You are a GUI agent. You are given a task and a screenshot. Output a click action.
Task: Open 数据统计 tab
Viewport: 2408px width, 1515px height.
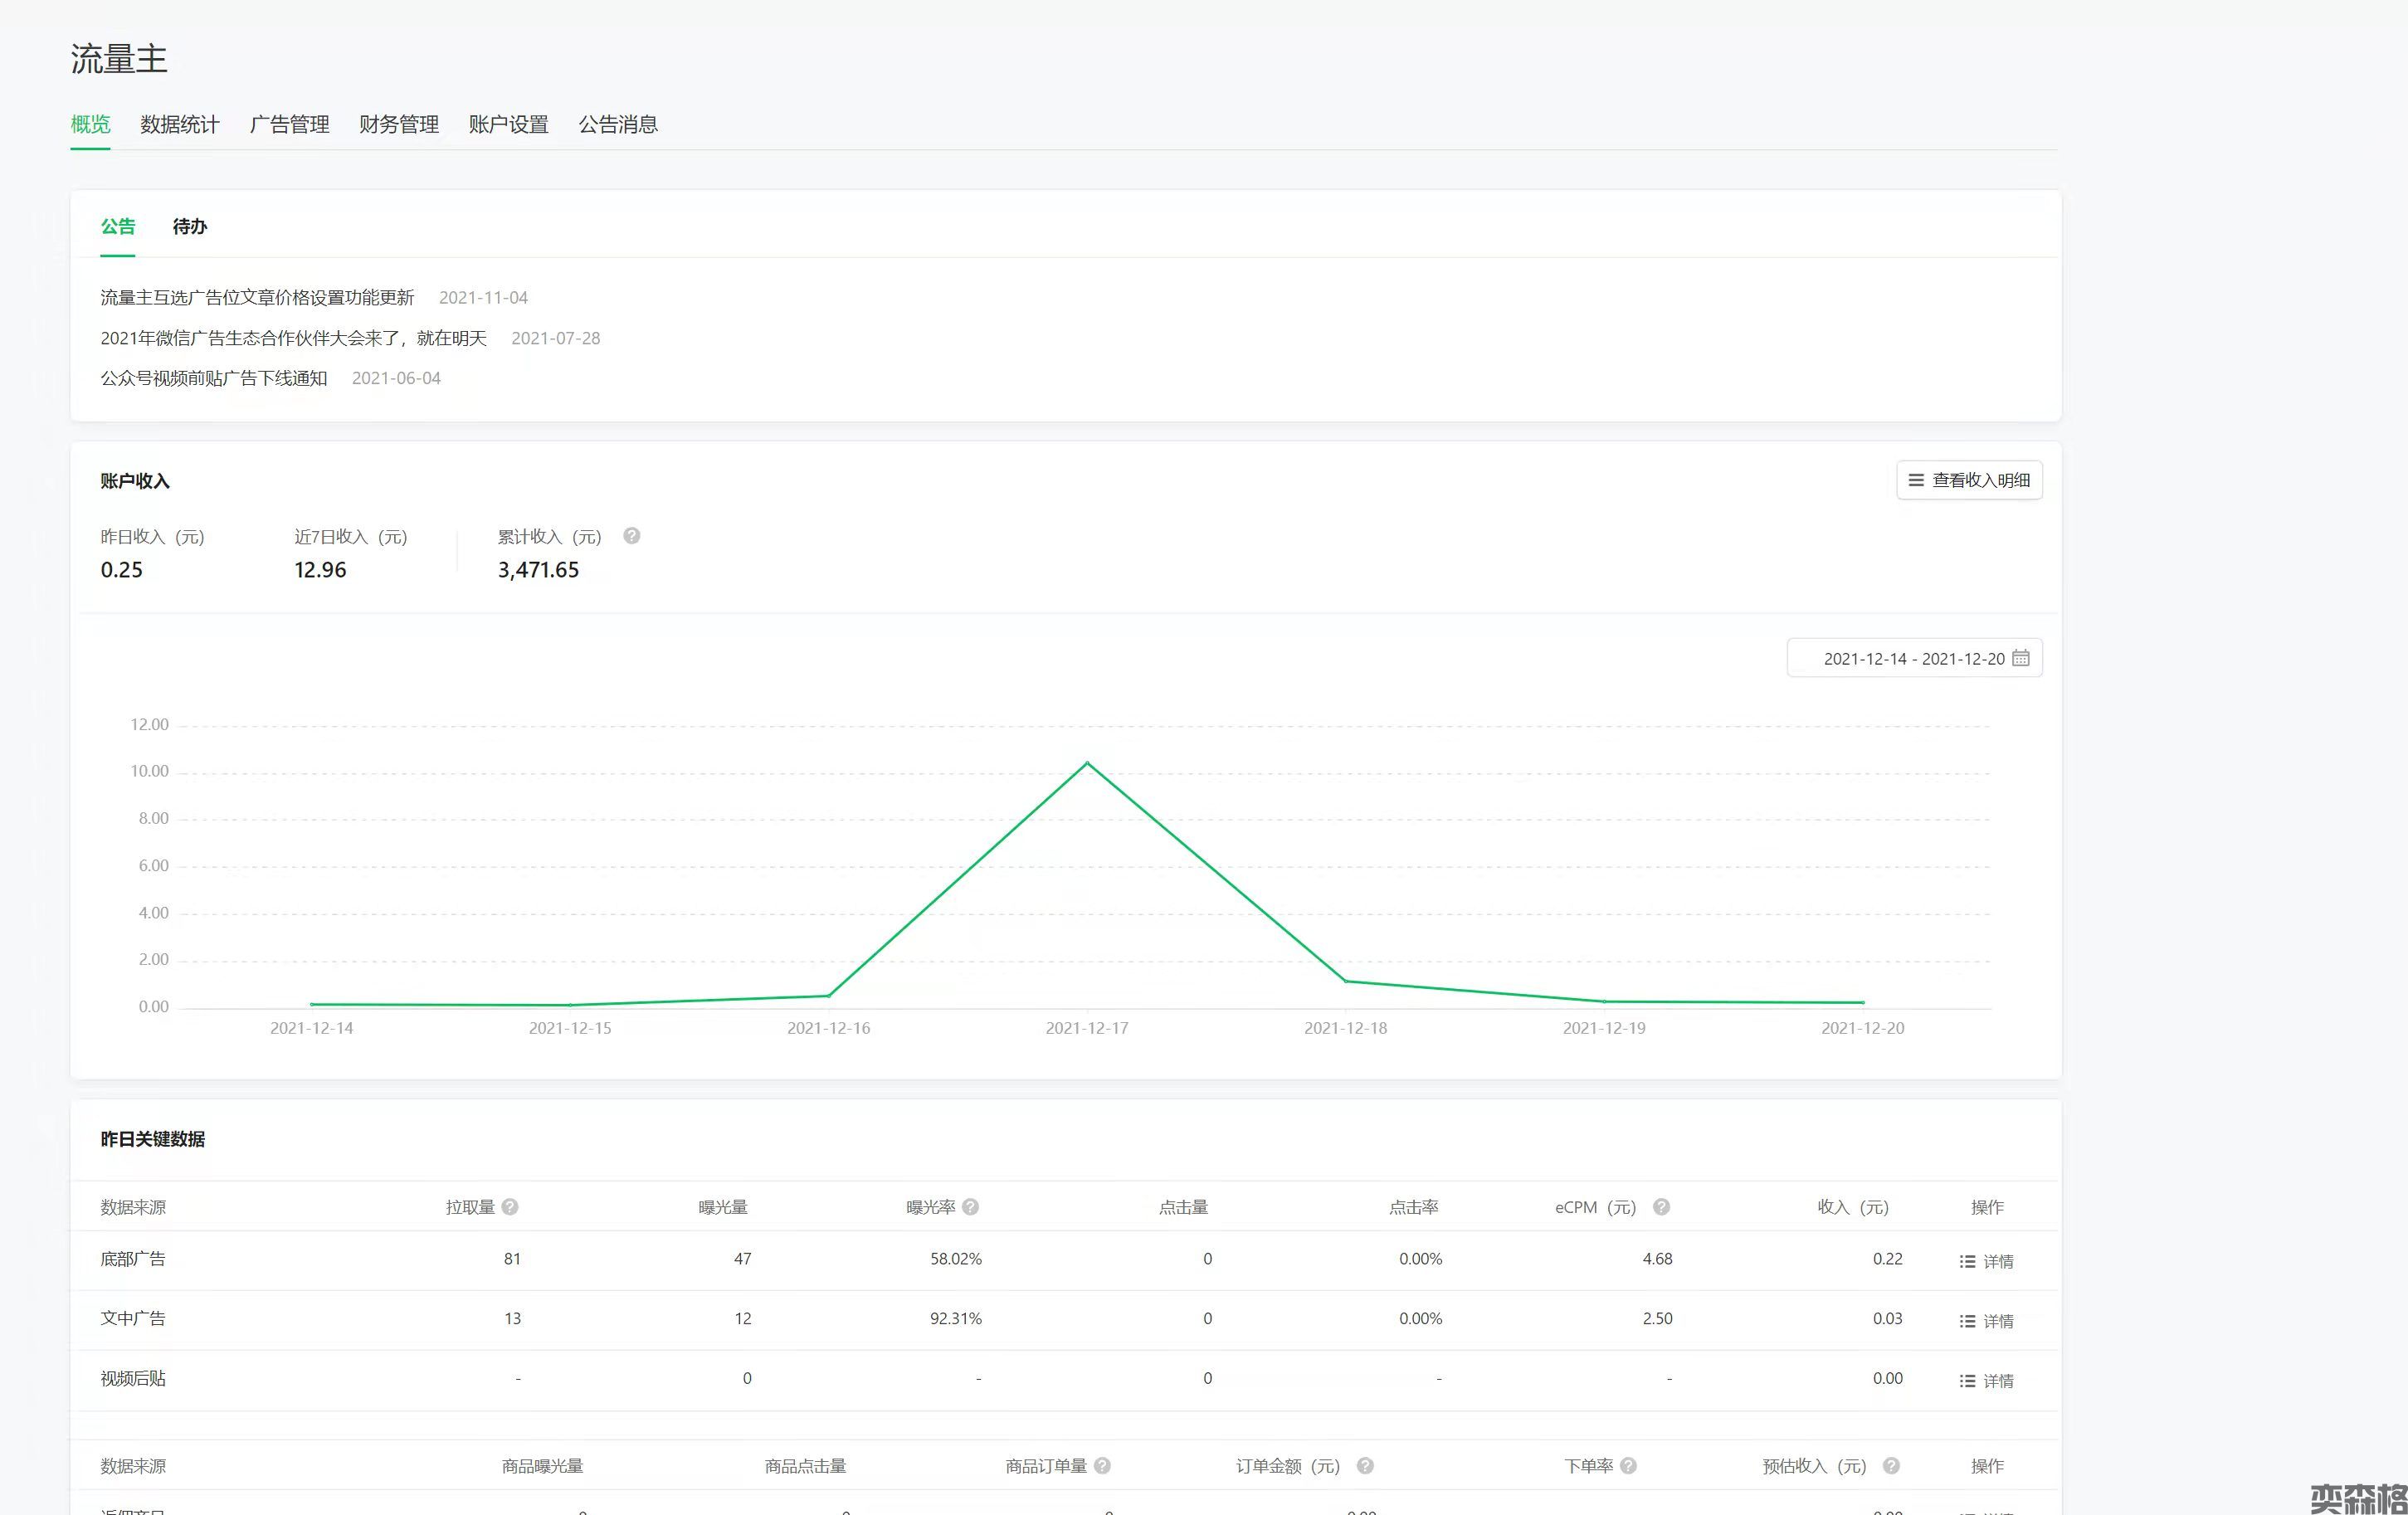[180, 125]
